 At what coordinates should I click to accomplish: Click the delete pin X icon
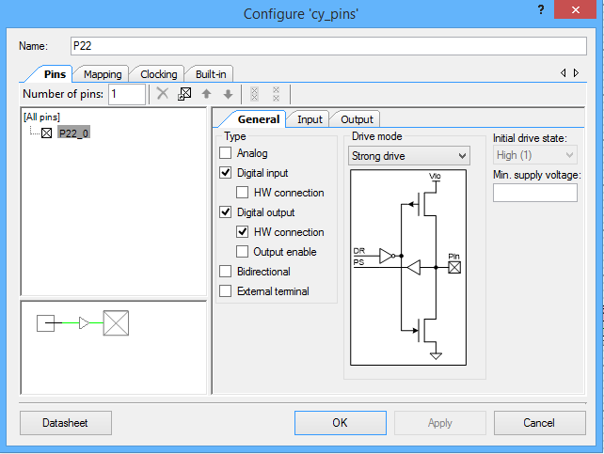click(163, 93)
